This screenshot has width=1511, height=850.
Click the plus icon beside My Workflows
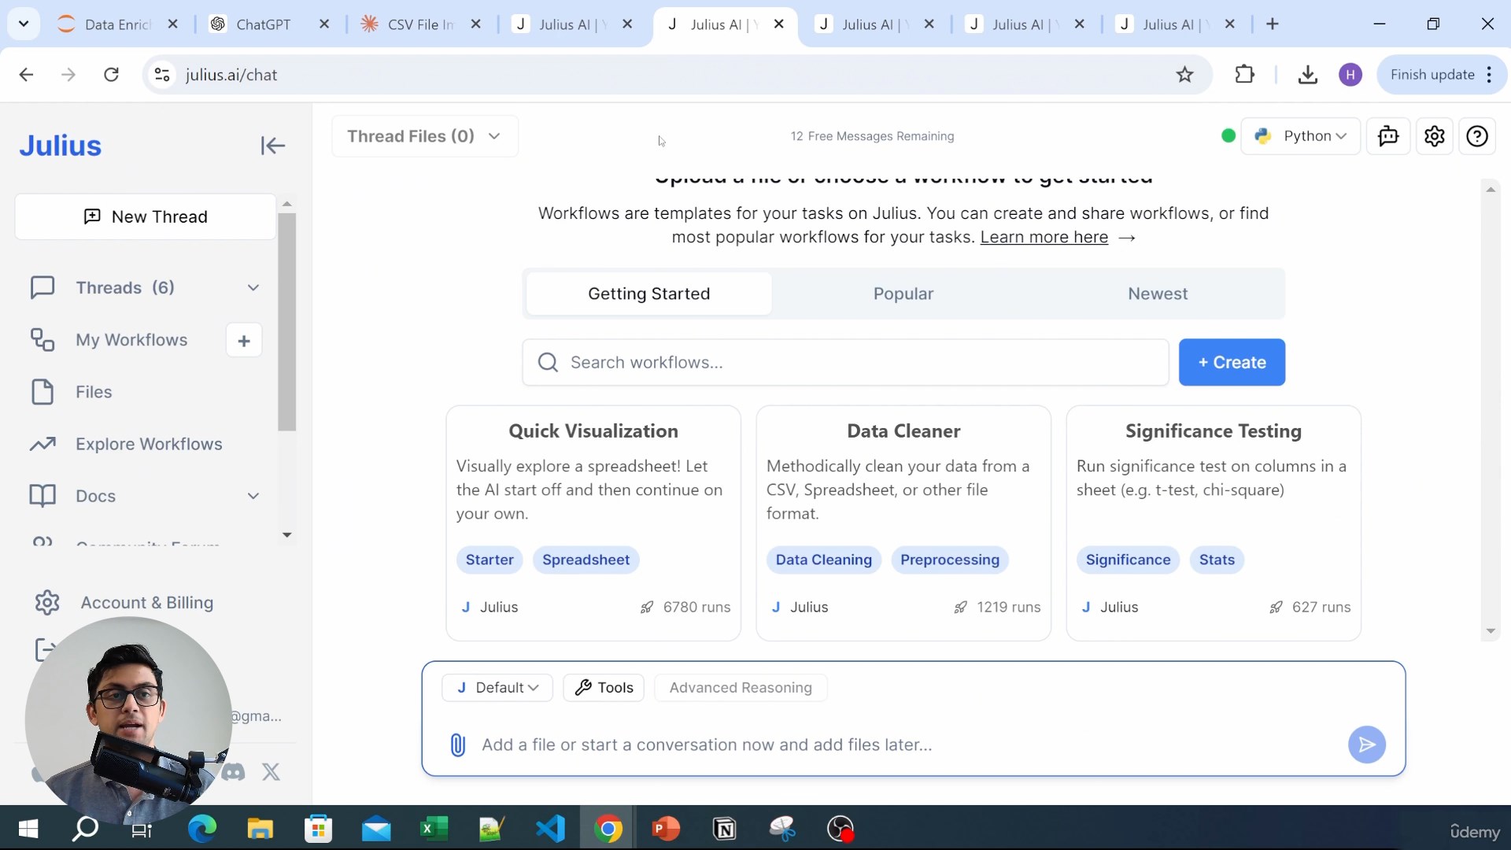[x=244, y=341]
